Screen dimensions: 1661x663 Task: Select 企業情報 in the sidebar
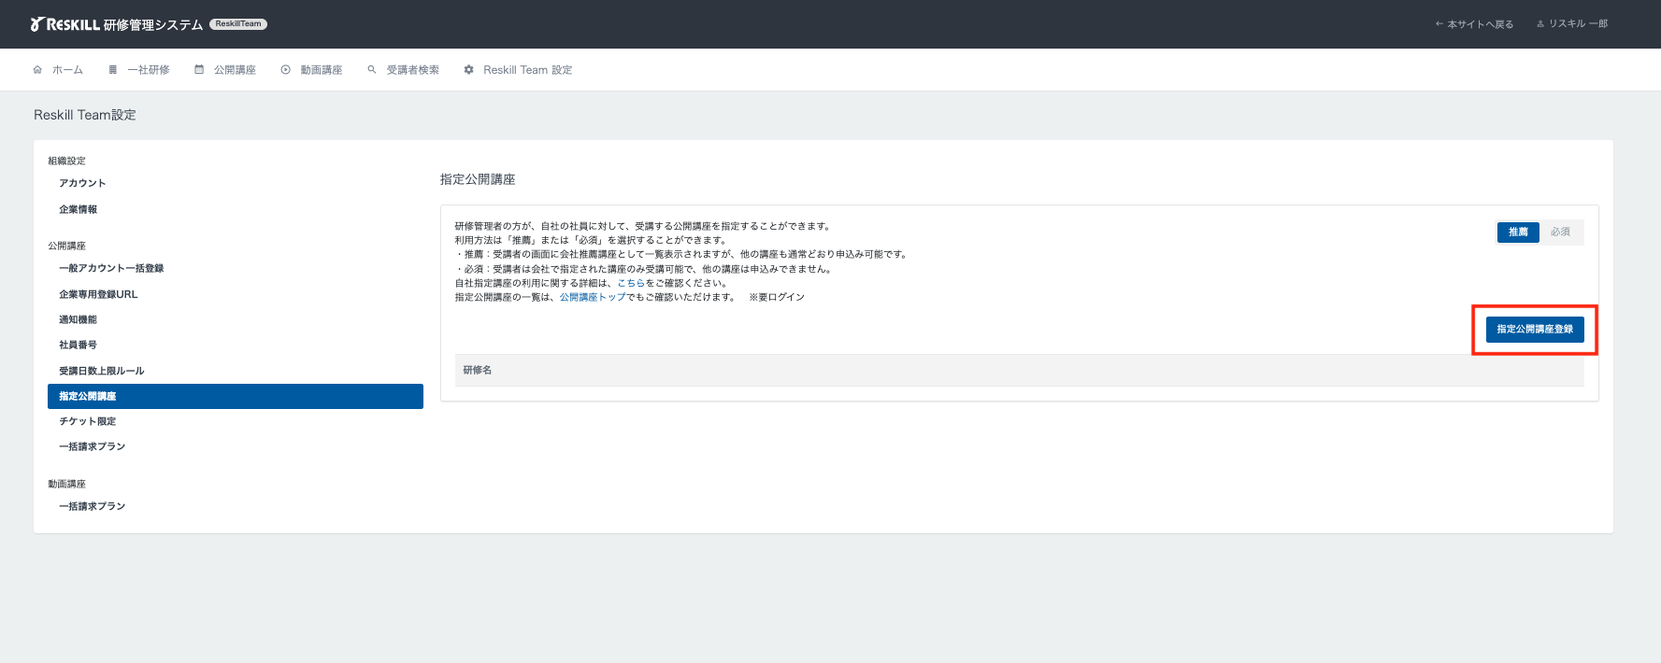(x=78, y=209)
